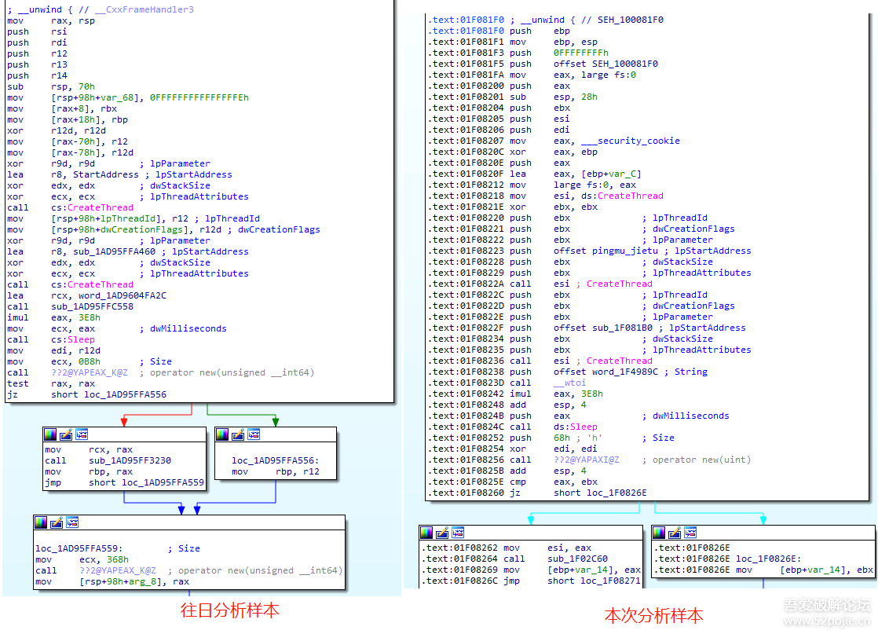Click the red 本次分析样本 caption
878x634 pixels.
pyautogui.click(x=653, y=616)
